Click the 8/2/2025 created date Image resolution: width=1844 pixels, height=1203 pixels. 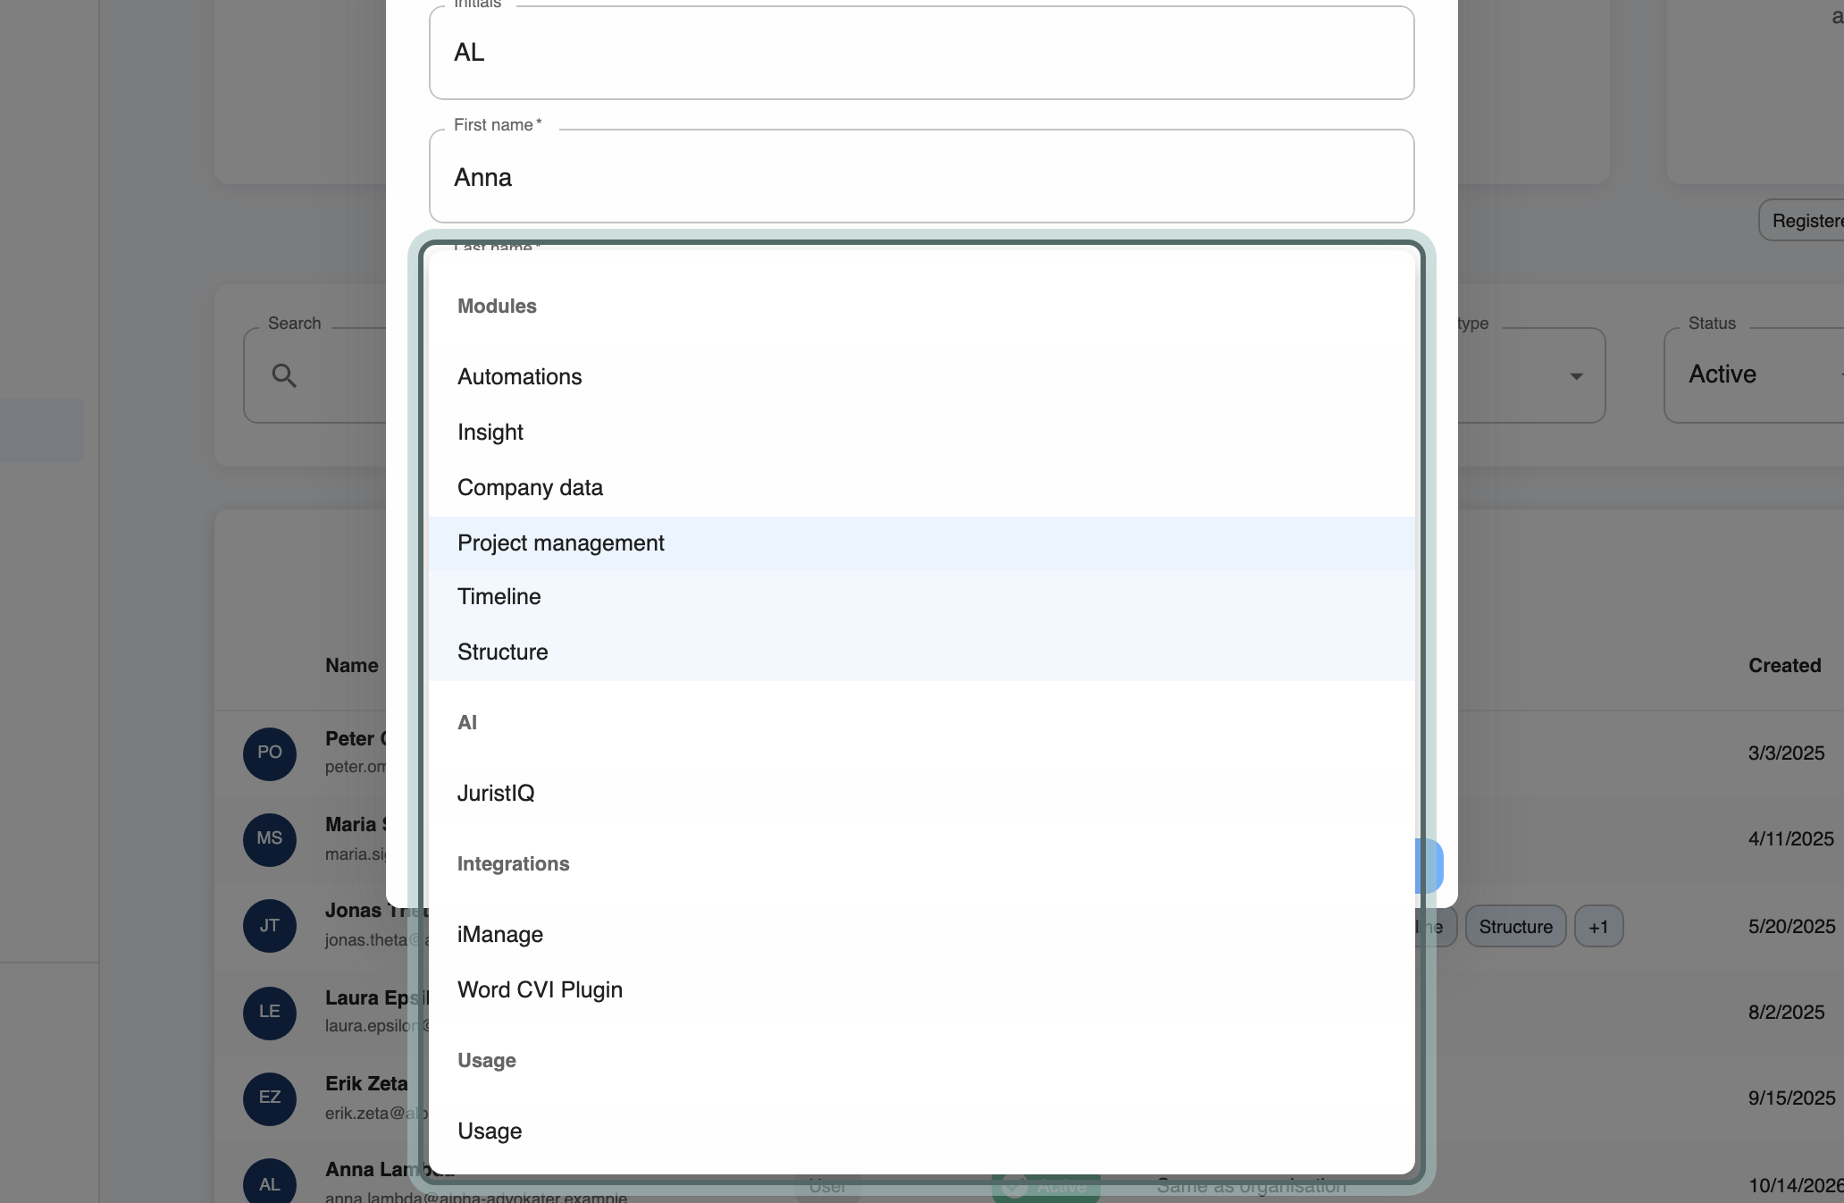point(1786,1013)
